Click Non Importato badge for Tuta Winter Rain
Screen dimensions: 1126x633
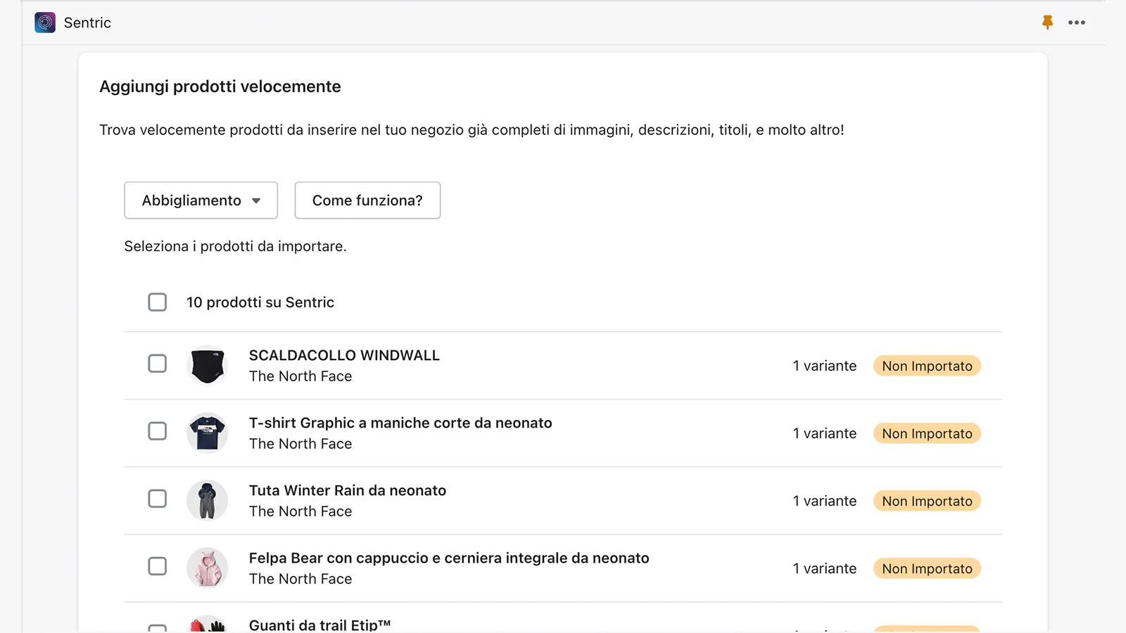click(927, 501)
